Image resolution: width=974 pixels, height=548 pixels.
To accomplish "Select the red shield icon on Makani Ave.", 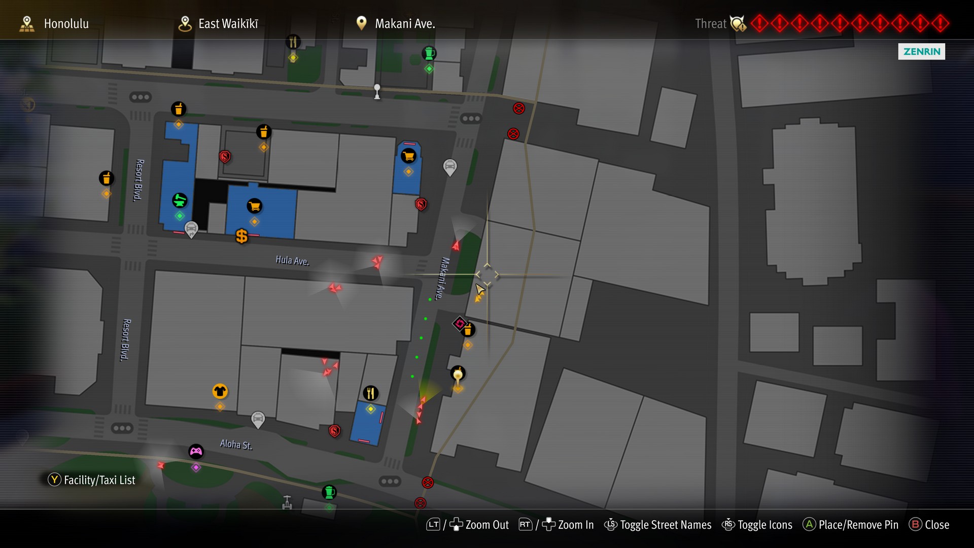I will point(421,204).
